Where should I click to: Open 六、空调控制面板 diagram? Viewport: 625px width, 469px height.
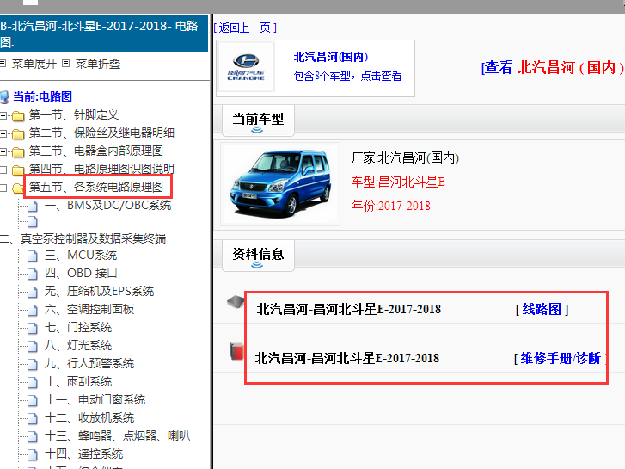coord(89,309)
